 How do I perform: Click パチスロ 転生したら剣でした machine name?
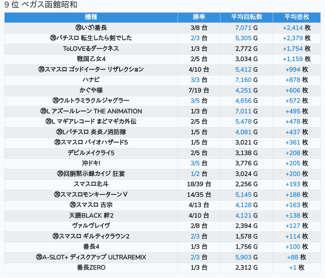91,38
